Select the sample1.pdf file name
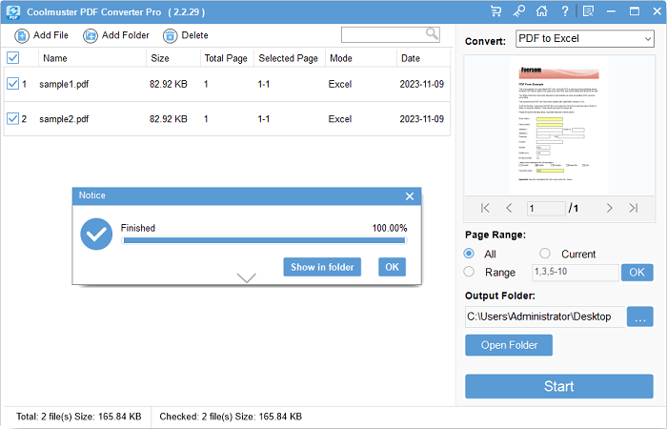The height and width of the screenshot is (429, 667). click(64, 84)
